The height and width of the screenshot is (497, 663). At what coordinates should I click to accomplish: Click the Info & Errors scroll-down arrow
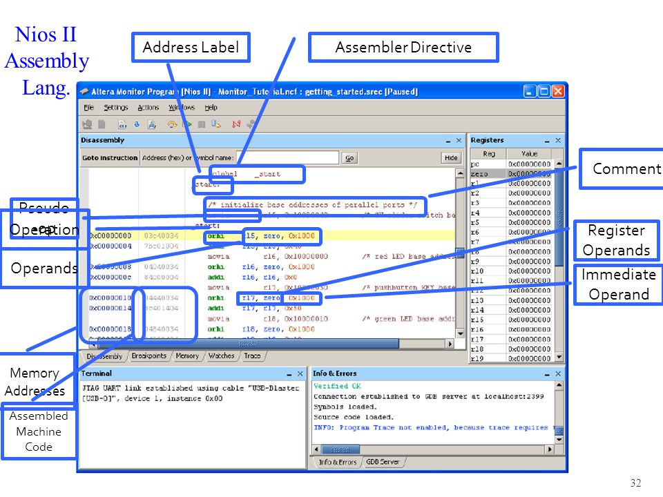pyautogui.click(x=559, y=440)
